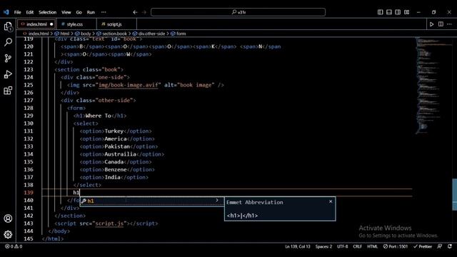Toggle the primary side bar layout icon
Screen dimensions: 457x257
point(381,12)
